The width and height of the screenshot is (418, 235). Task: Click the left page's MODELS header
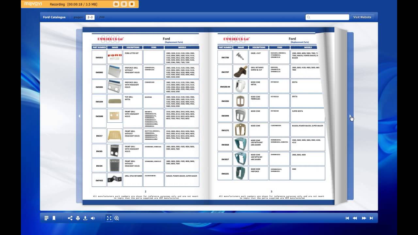point(182,47)
